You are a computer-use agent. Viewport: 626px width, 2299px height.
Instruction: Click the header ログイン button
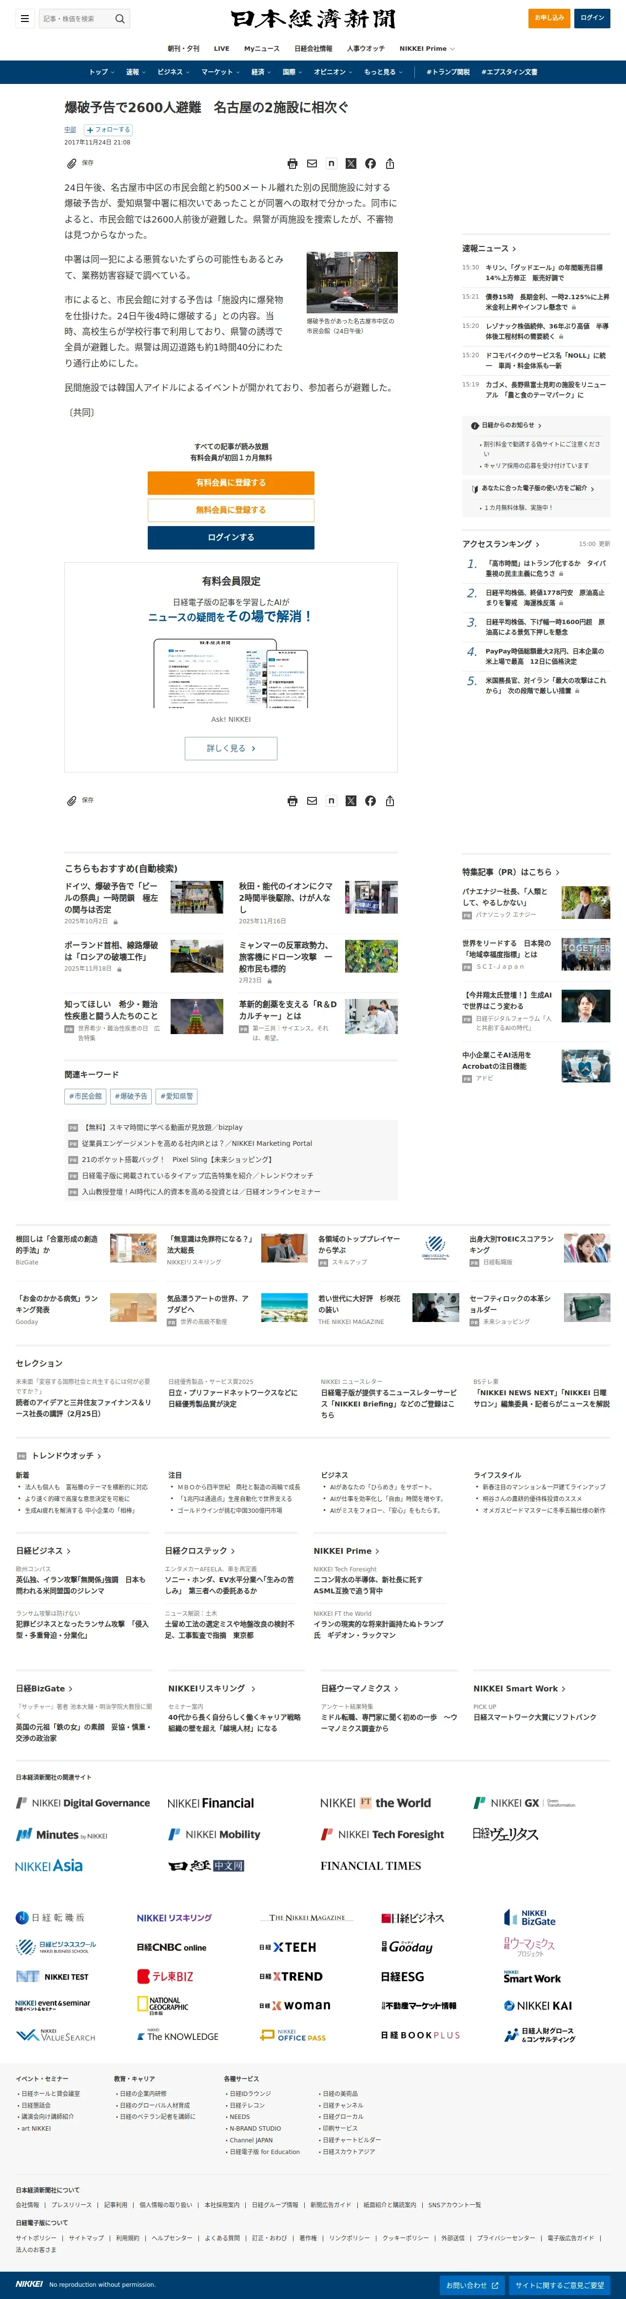click(592, 18)
